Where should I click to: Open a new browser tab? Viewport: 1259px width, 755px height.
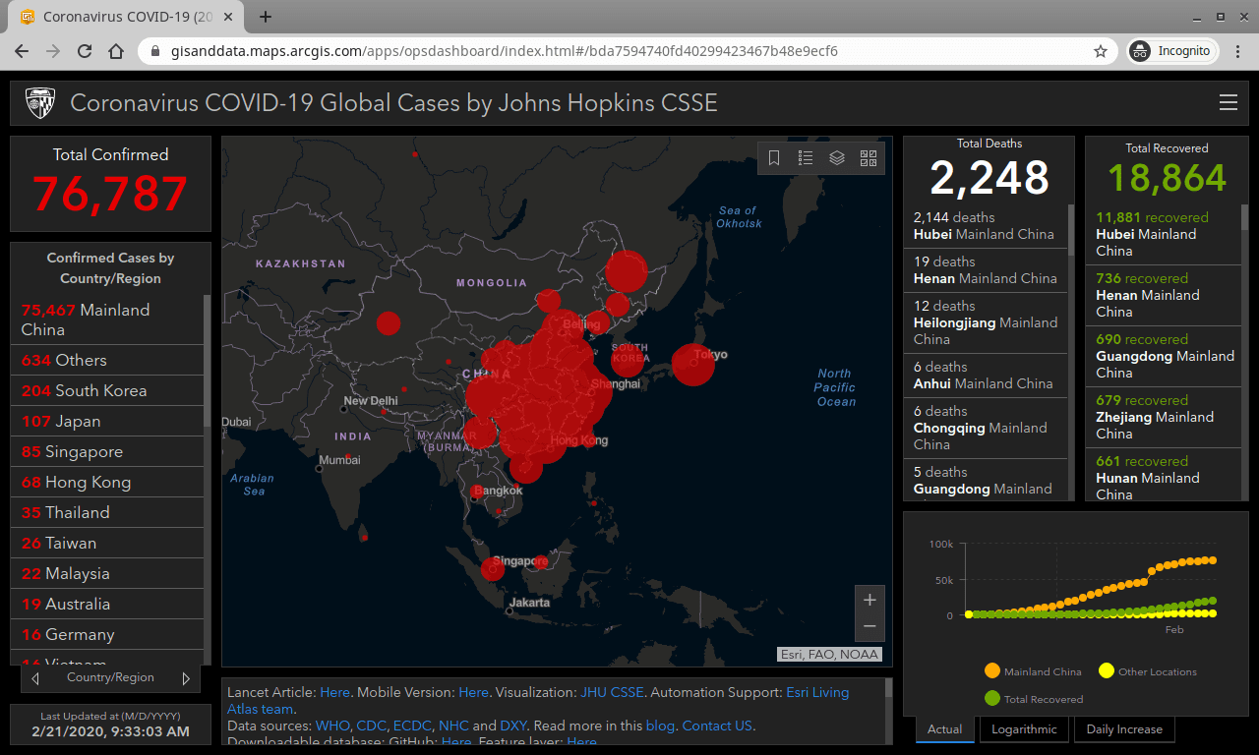click(266, 17)
